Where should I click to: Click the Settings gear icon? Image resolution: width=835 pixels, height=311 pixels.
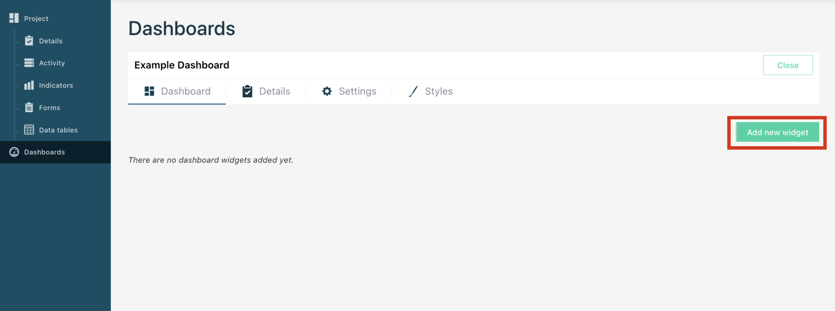click(x=327, y=91)
